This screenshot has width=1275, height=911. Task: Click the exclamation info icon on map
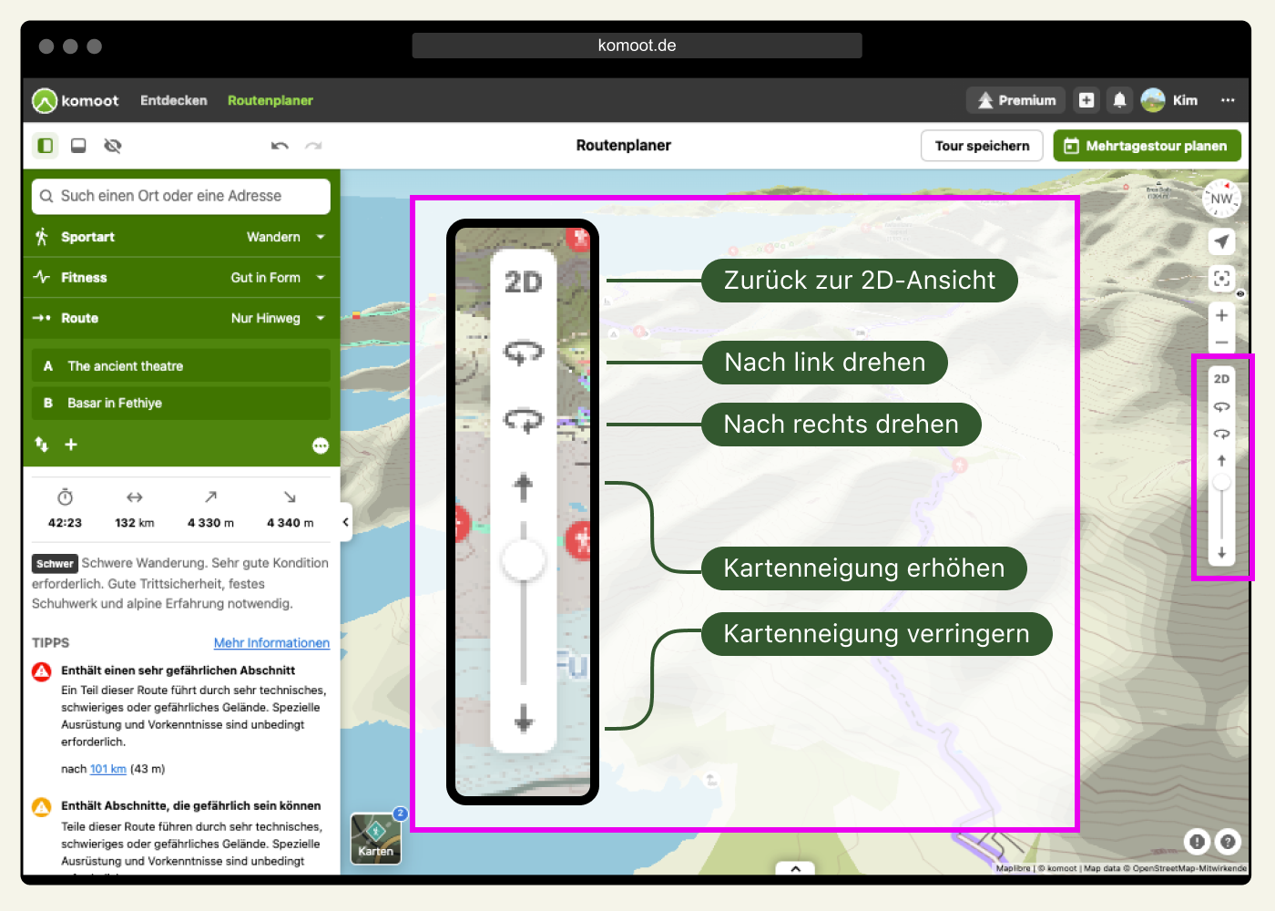1197,842
